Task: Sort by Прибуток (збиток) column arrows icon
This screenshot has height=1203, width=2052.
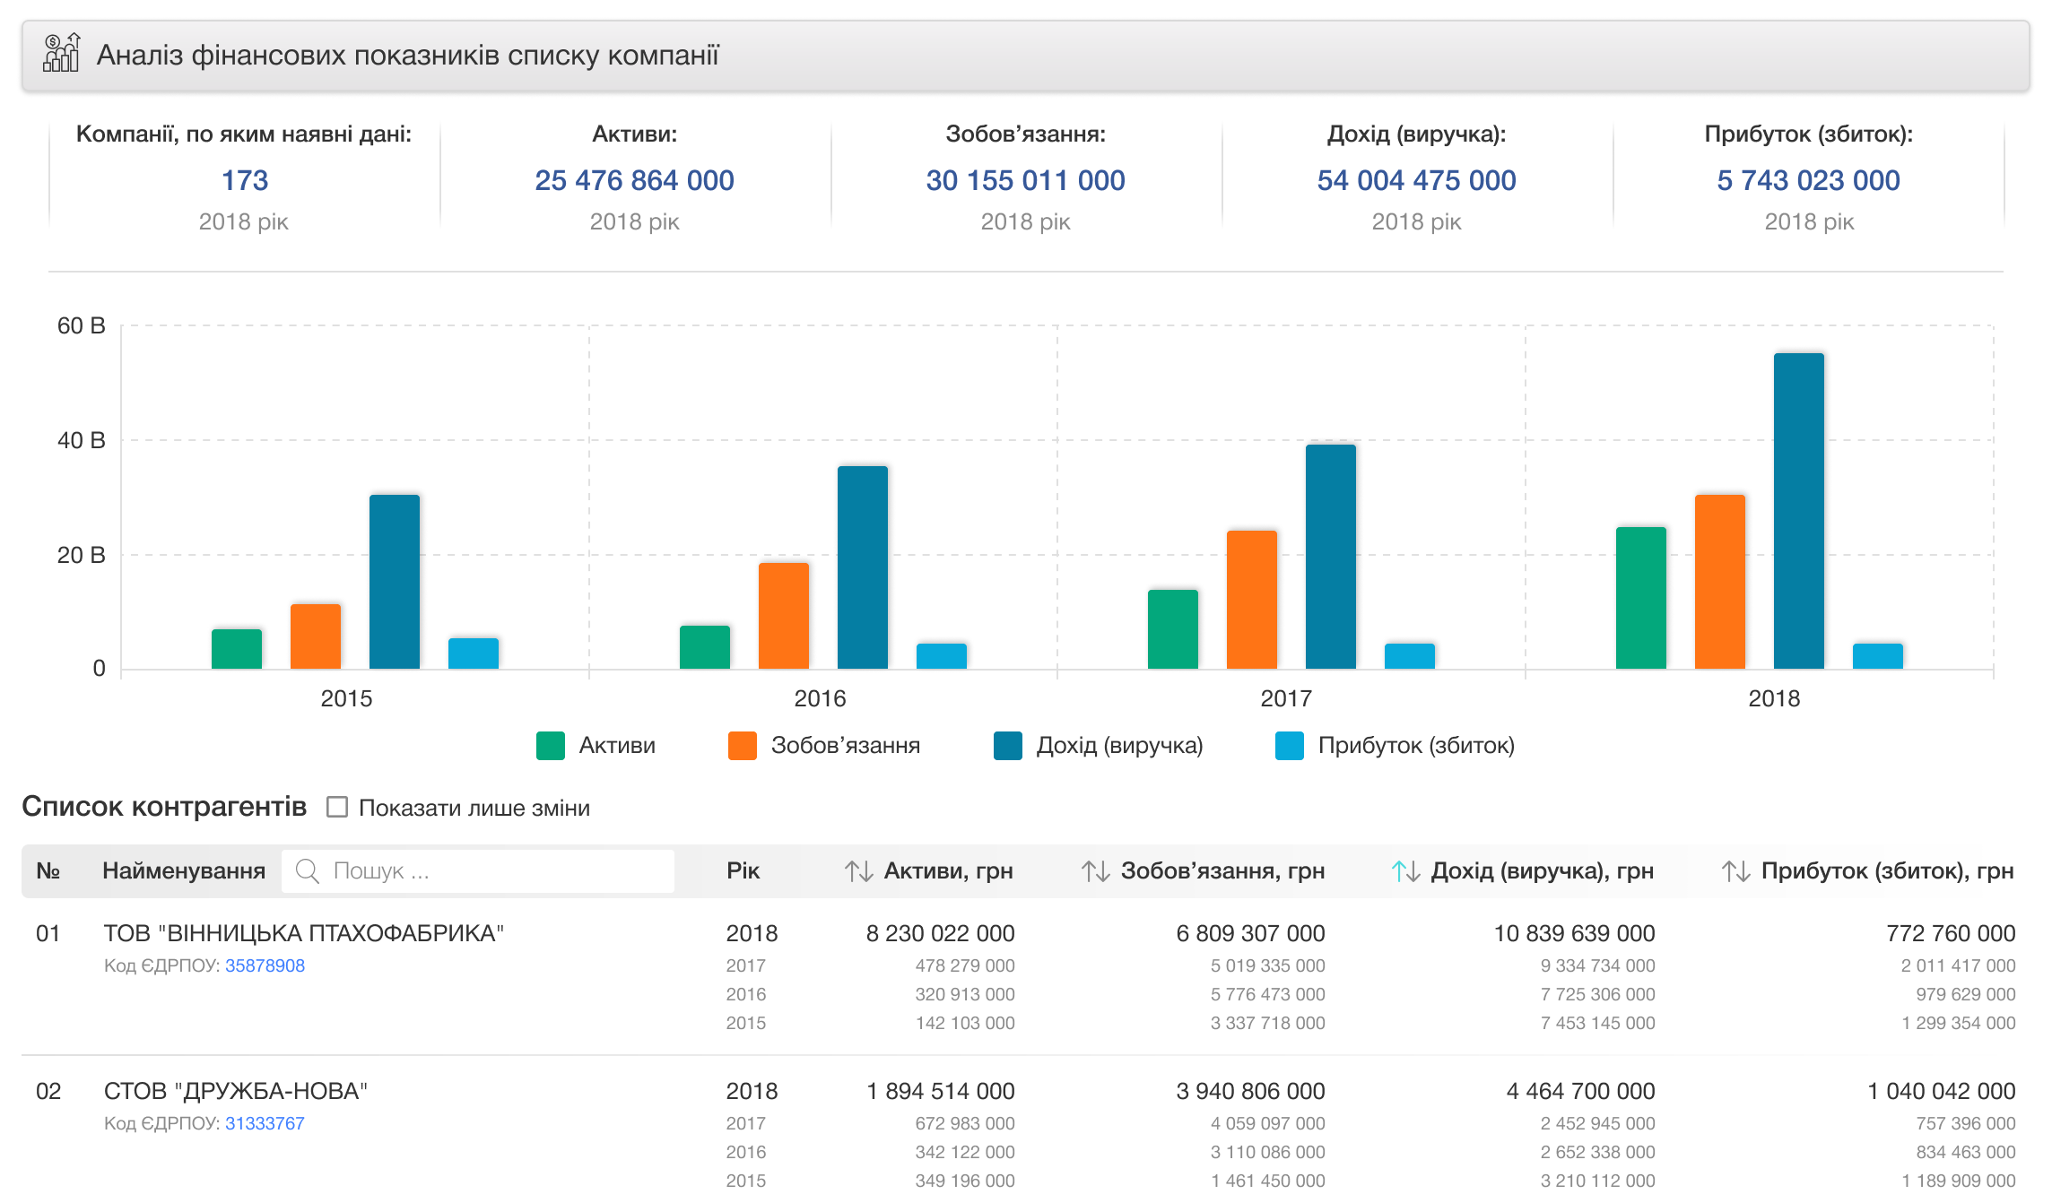Action: (1735, 870)
